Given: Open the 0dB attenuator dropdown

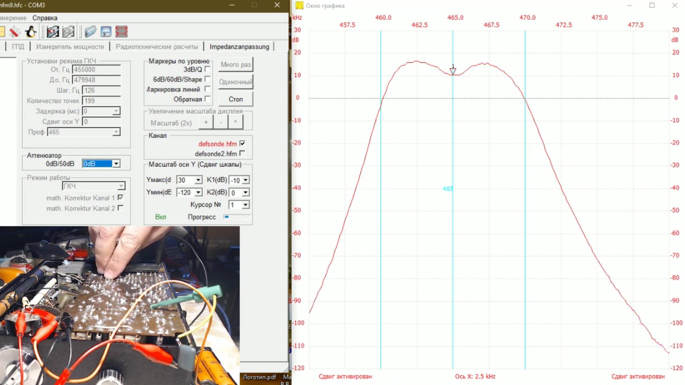Looking at the screenshot, I should pyautogui.click(x=116, y=164).
